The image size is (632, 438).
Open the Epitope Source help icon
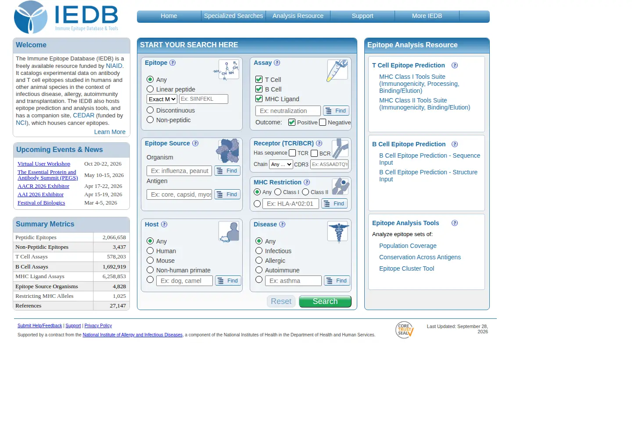[x=195, y=143]
